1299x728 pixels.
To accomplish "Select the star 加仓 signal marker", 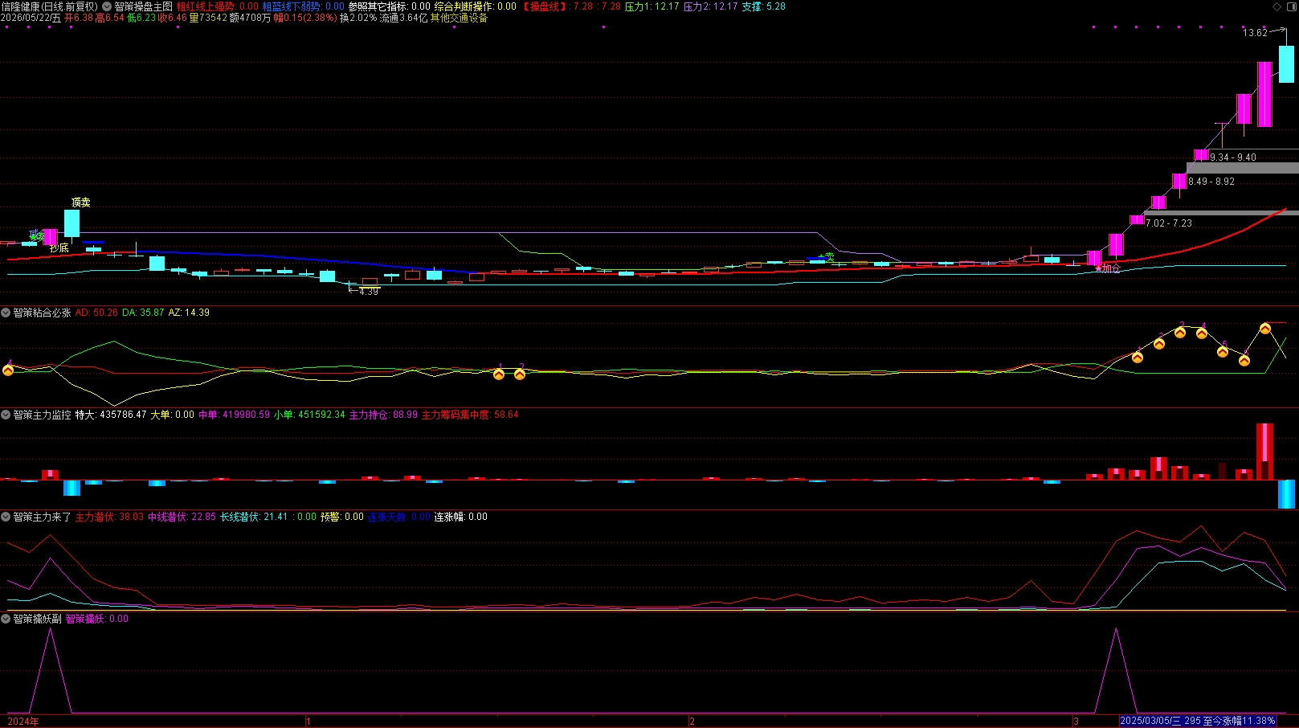I will [1107, 268].
